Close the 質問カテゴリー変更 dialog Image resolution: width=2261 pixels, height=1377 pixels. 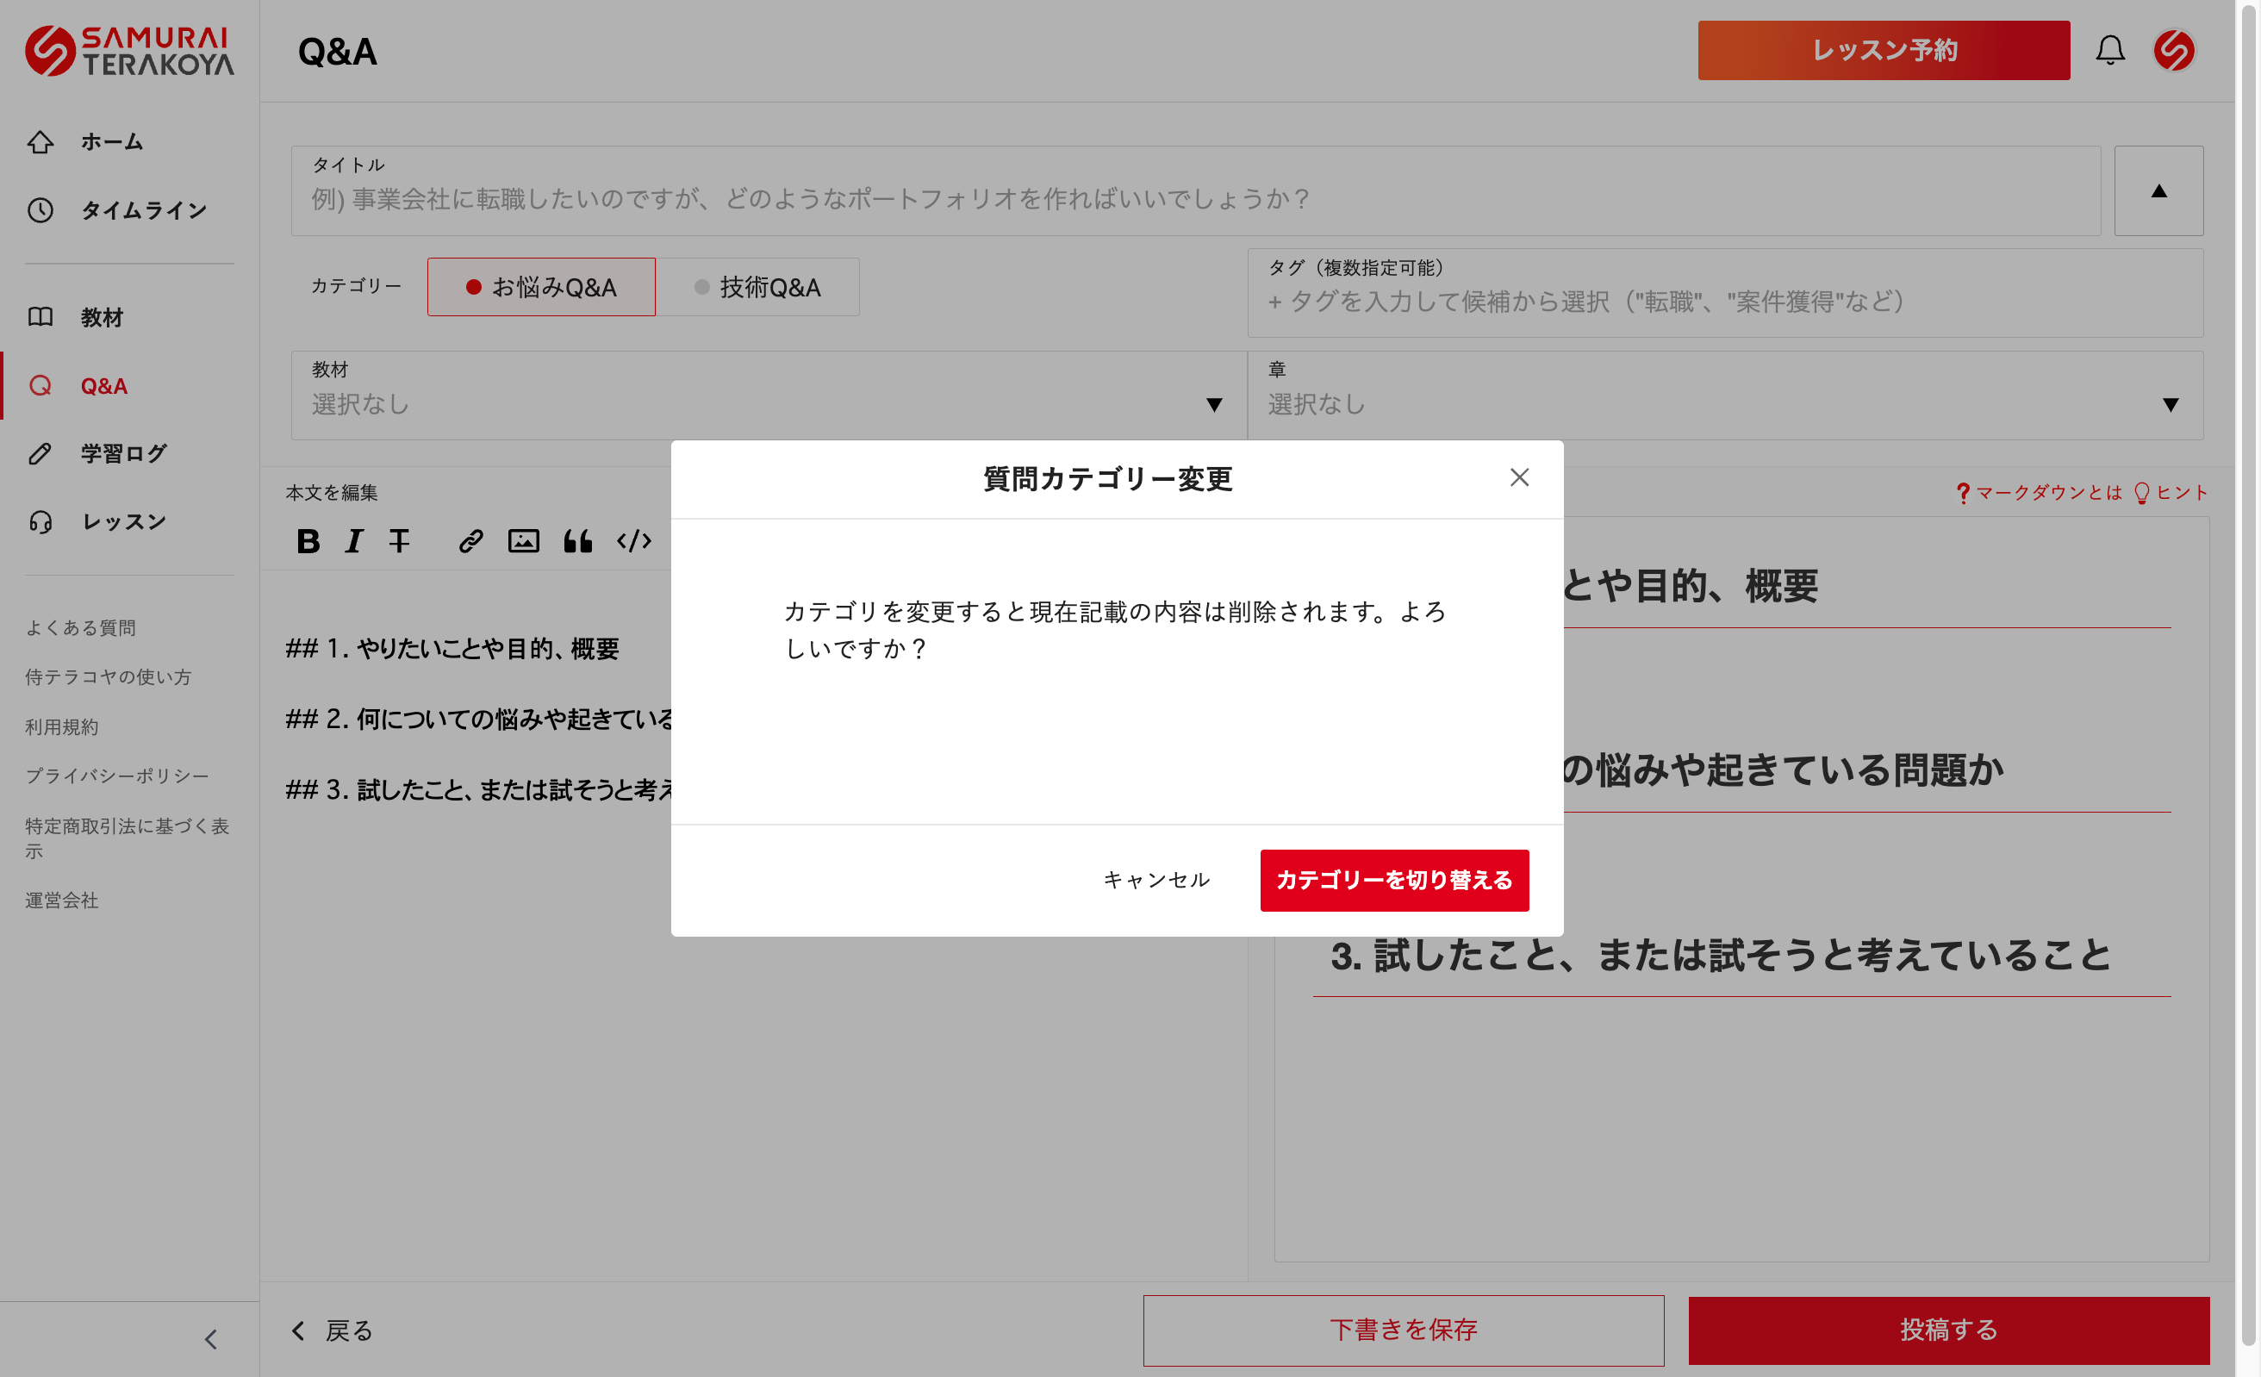pos(1518,477)
